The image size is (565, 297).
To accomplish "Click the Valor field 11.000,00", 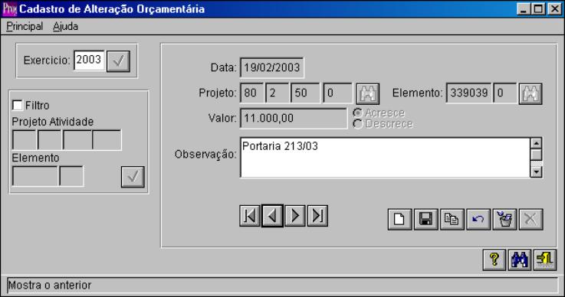I will [294, 119].
